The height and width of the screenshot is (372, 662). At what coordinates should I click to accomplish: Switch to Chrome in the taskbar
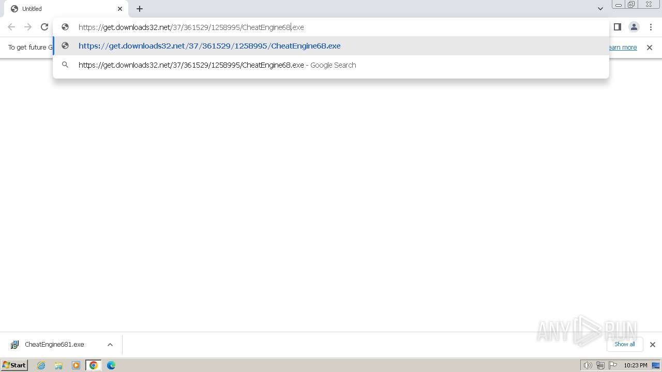click(94, 365)
